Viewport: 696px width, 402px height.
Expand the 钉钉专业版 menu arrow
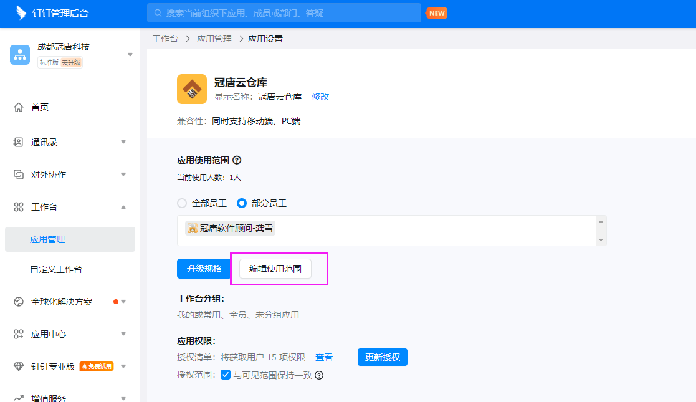[123, 366]
